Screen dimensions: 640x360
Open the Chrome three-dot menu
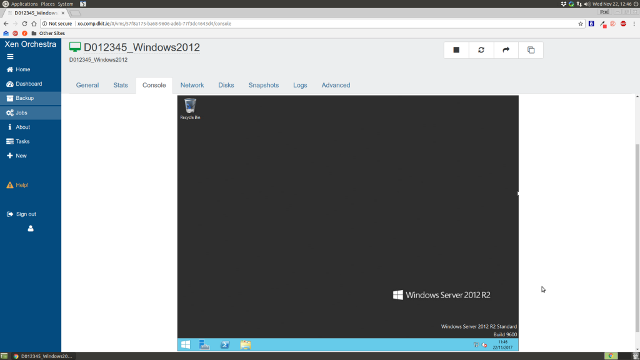point(634,24)
